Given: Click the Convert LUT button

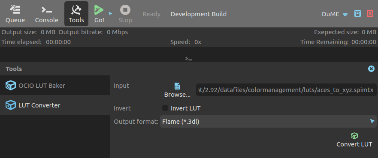Looking at the screenshot, I should coord(354,140).
